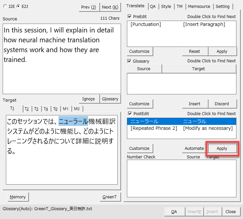Select the Repeated Phrase 2 list row
The width and height of the screenshot is (243, 219).
(x=182, y=128)
